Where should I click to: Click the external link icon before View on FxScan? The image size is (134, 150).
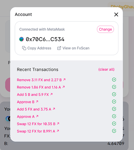pyautogui.click(x=59, y=48)
